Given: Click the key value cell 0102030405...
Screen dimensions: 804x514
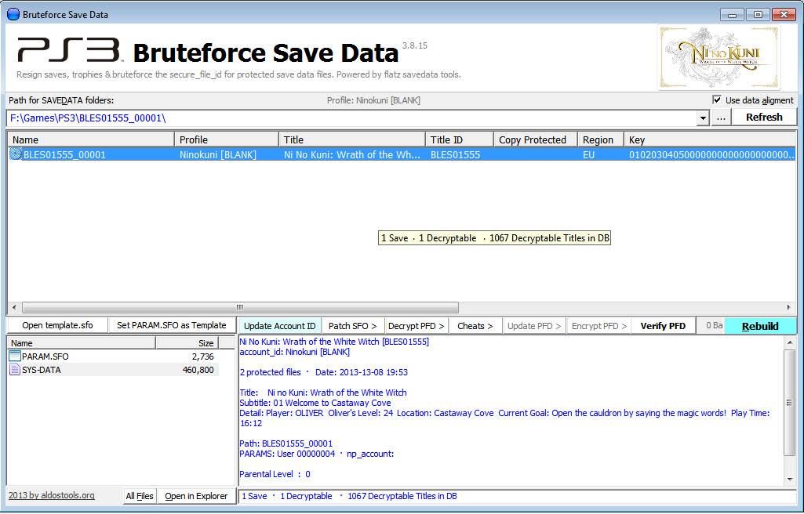Looking at the screenshot, I should (x=711, y=154).
